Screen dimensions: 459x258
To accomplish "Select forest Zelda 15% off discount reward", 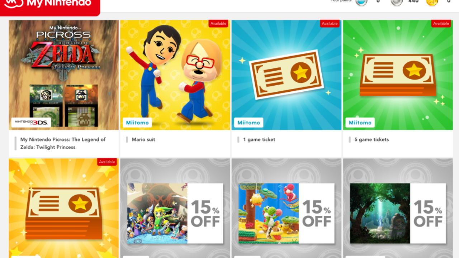I will click(x=398, y=214).
